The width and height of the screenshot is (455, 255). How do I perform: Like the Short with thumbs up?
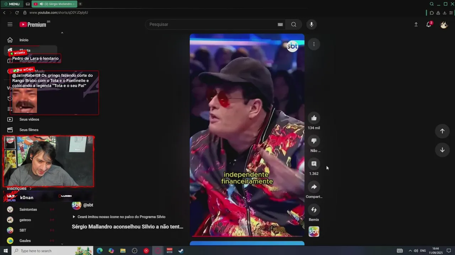point(314,118)
